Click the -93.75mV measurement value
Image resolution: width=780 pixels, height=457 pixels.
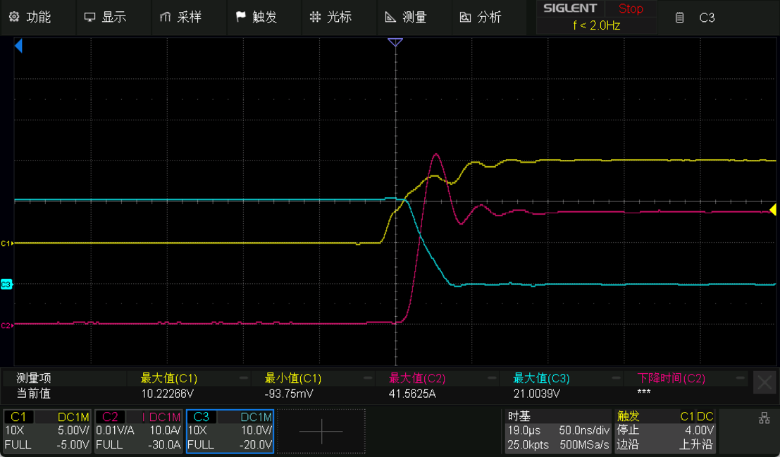(290, 394)
